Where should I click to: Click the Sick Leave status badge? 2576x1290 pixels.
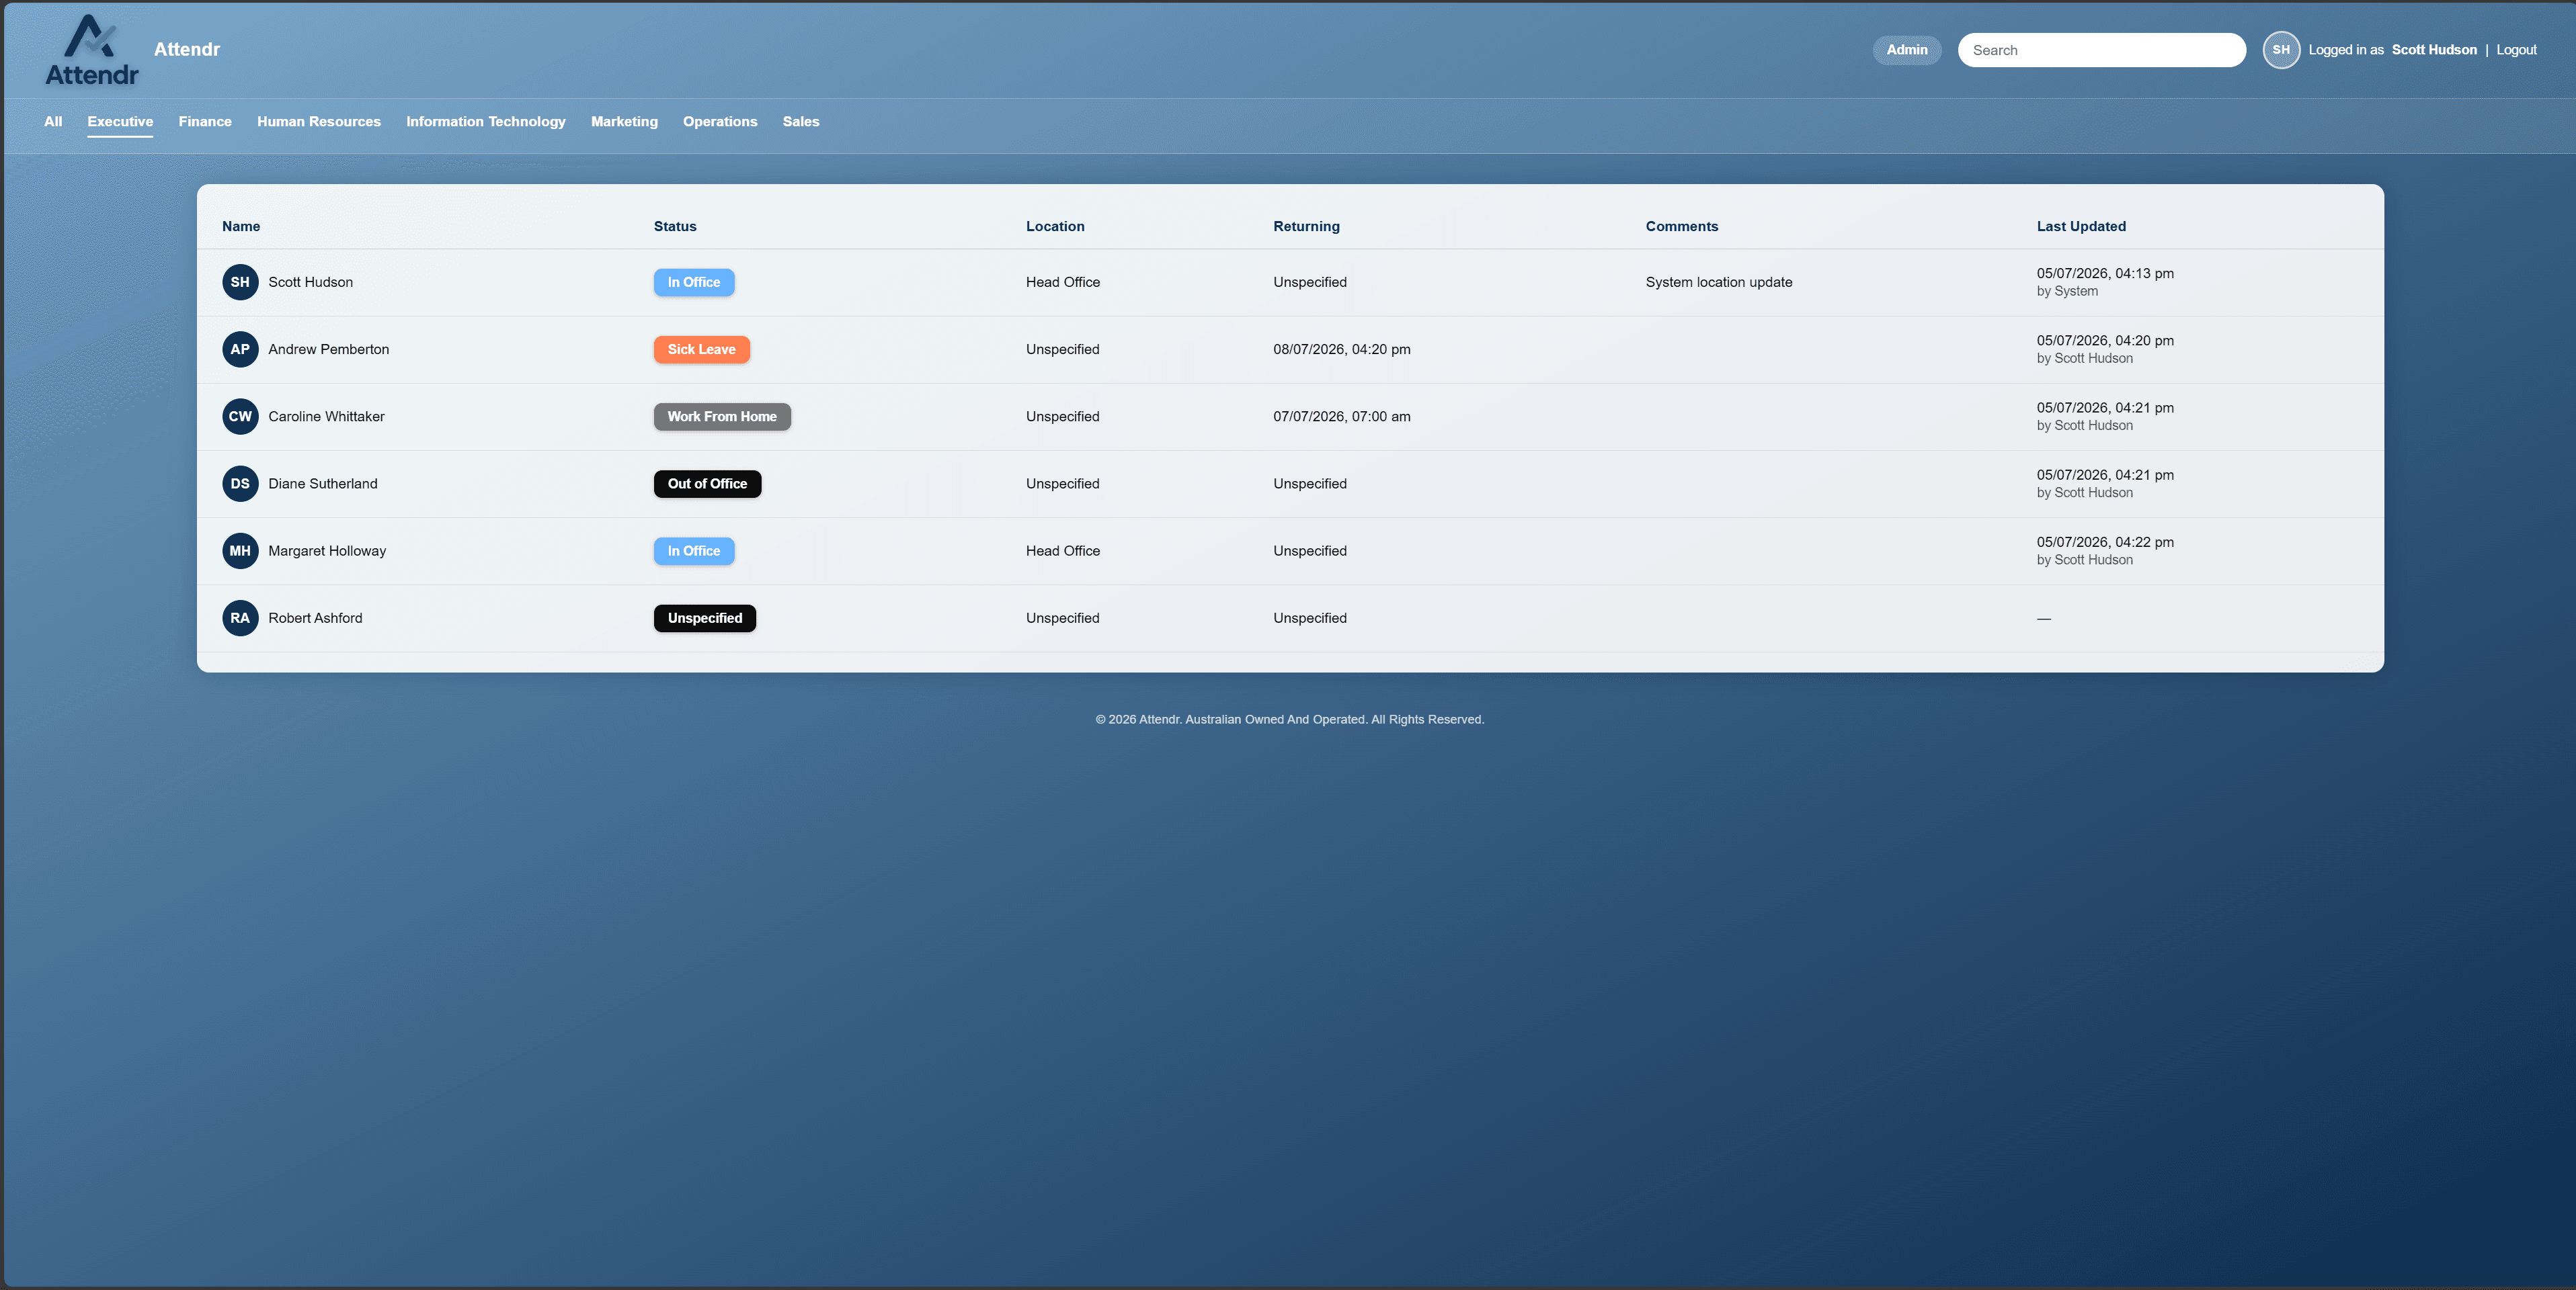click(701, 350)
